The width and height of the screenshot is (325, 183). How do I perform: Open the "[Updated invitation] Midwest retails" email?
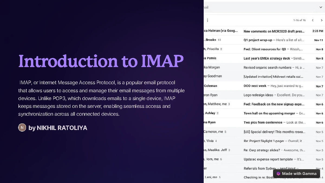click(x=264, y=77)
